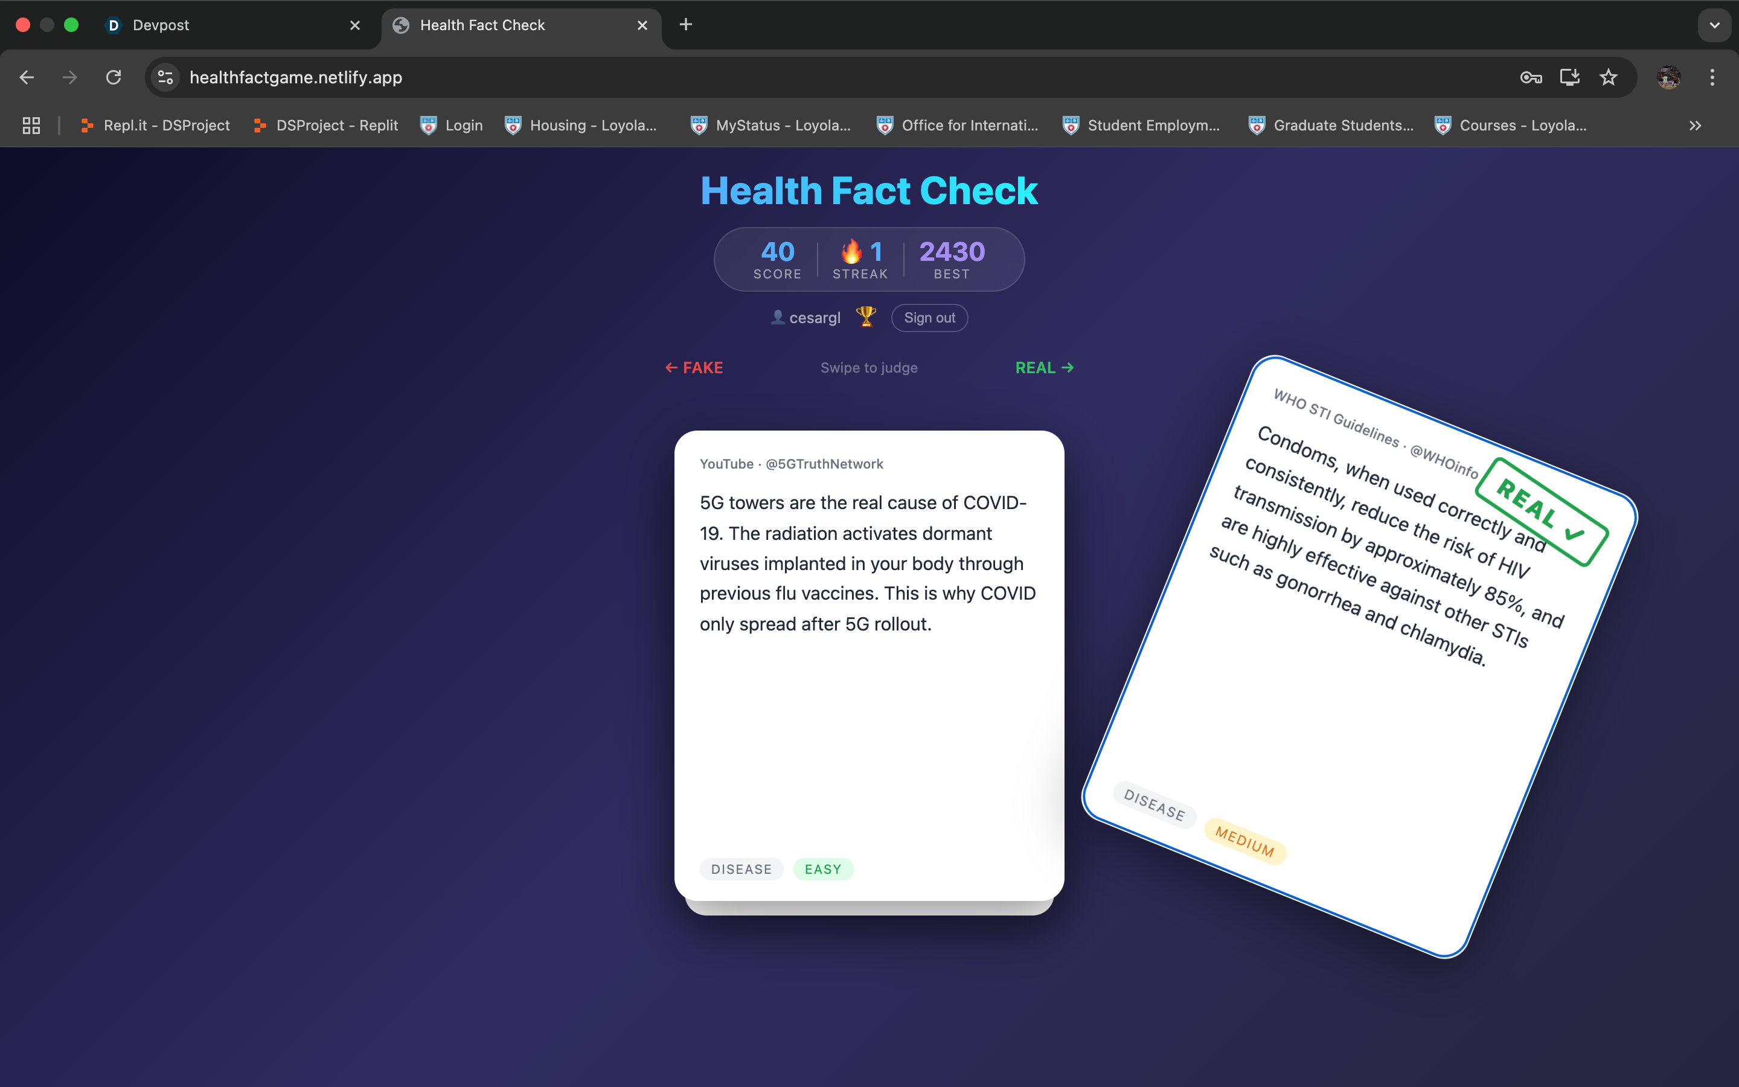Open Chrome three-dot menu
The image size is (1739, 1087).
(1712, 78)
